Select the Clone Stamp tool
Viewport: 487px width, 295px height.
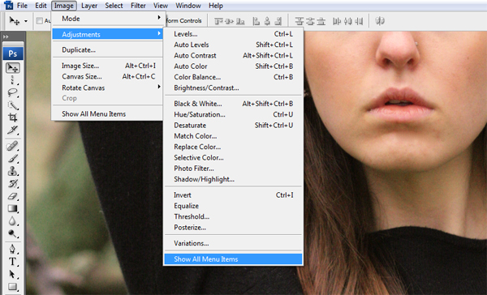(13, 171)
